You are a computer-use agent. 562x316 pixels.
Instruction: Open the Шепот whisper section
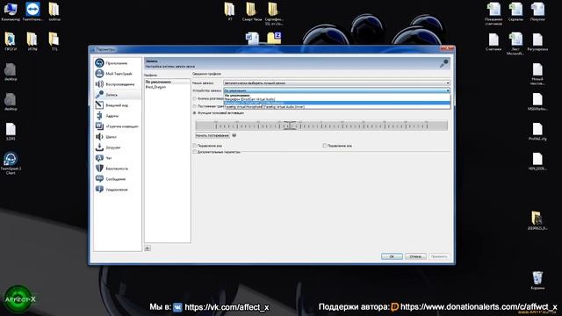coord(117,137)
